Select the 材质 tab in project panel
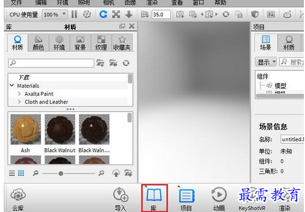Screen dimensions: 305x212 point(289,43)
